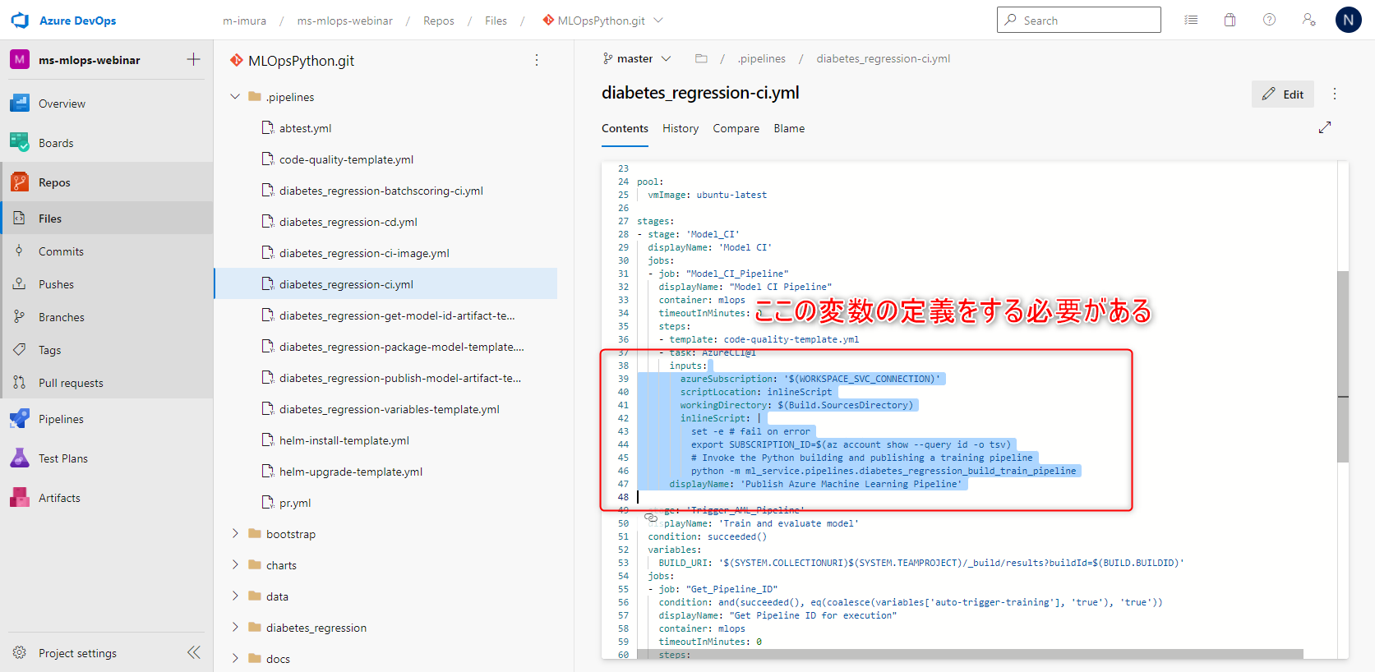Select the Files icon in Repos submenu
This screenshot has width=1375, height=672.
[19, 219]
